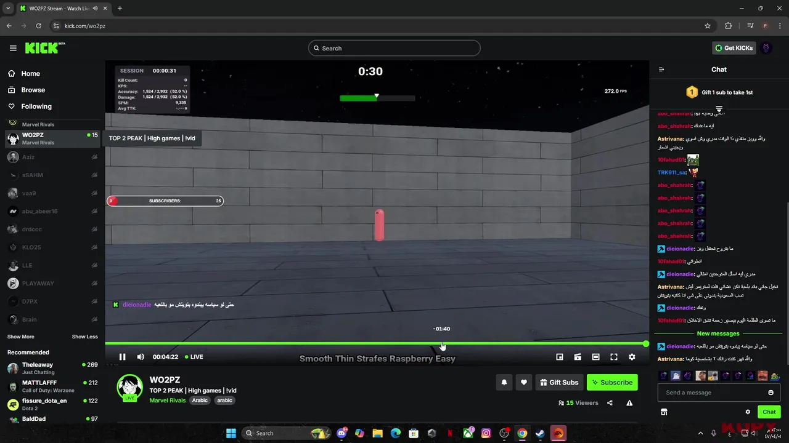Open the emoji picker in chat
Screen dimensions: 789x443
pyautogui.click(x=771, y=393)
